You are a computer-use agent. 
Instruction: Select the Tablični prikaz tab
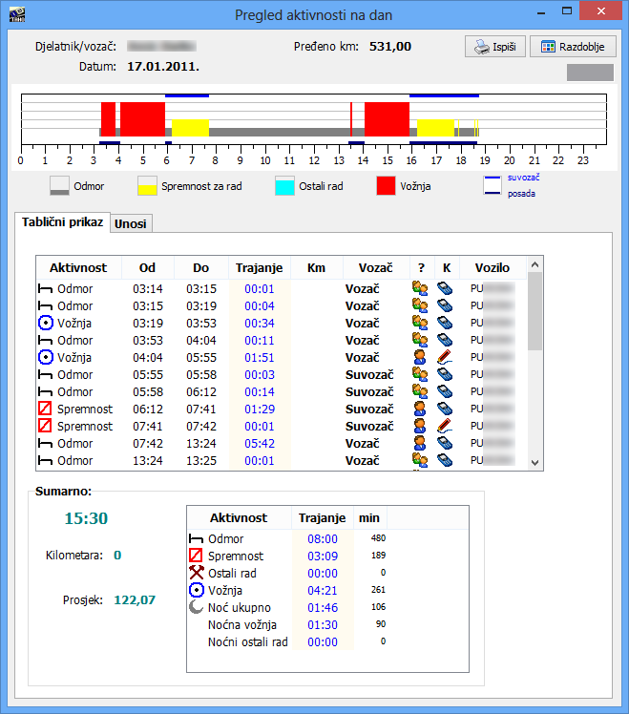click(62, 222)
